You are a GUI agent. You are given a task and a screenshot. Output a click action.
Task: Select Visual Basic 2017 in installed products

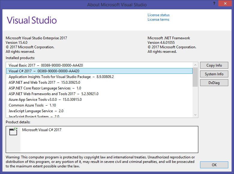point(99,65)
